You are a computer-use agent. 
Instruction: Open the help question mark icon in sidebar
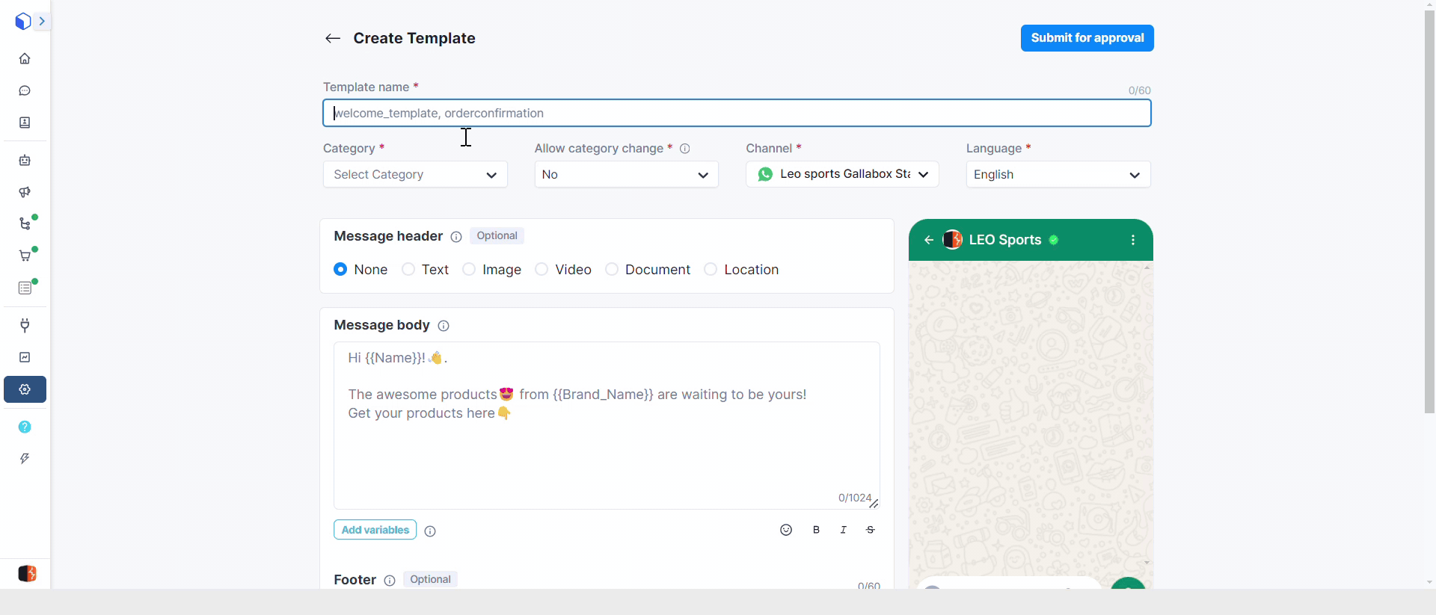(25, 427)
